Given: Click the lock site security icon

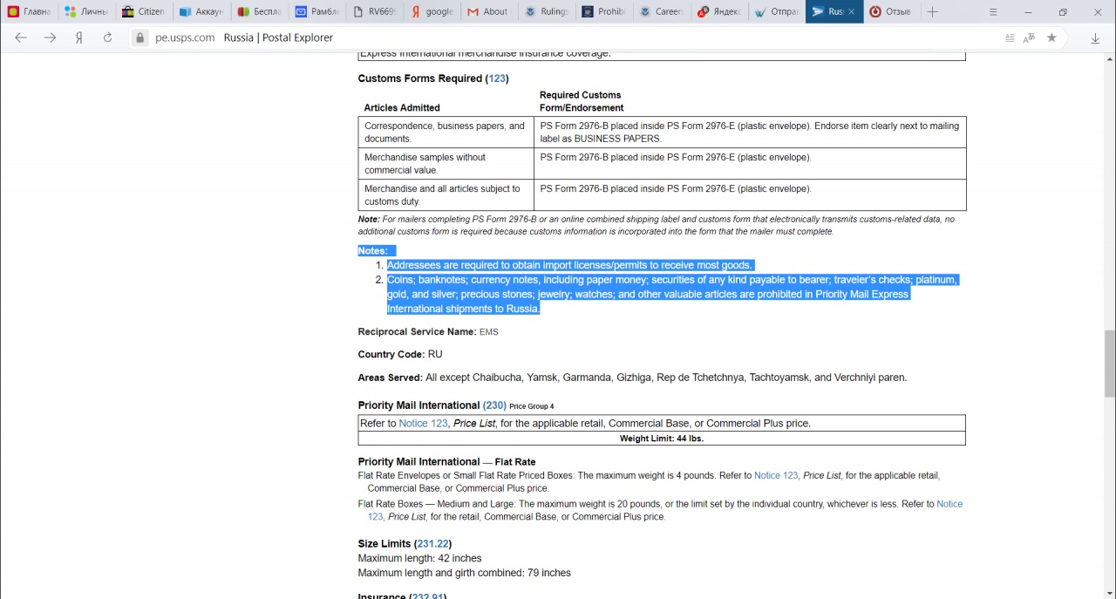Looking at the screenshot, I should tap(139, 37).
